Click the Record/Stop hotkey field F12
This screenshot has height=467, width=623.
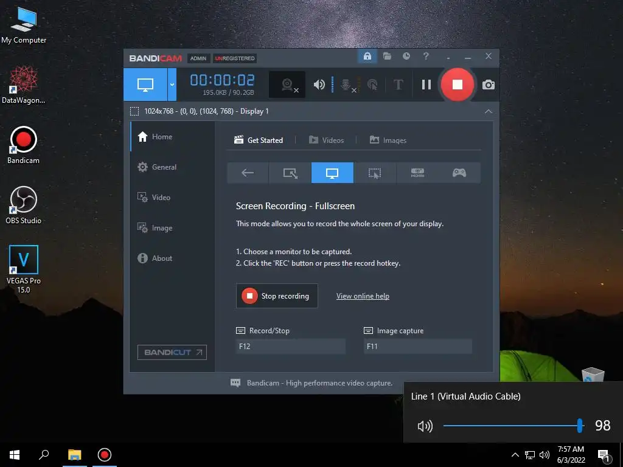tap(291, 346)
